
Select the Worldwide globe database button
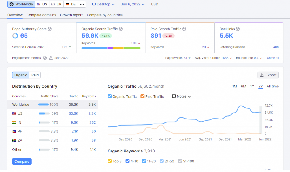pos(21,4)
